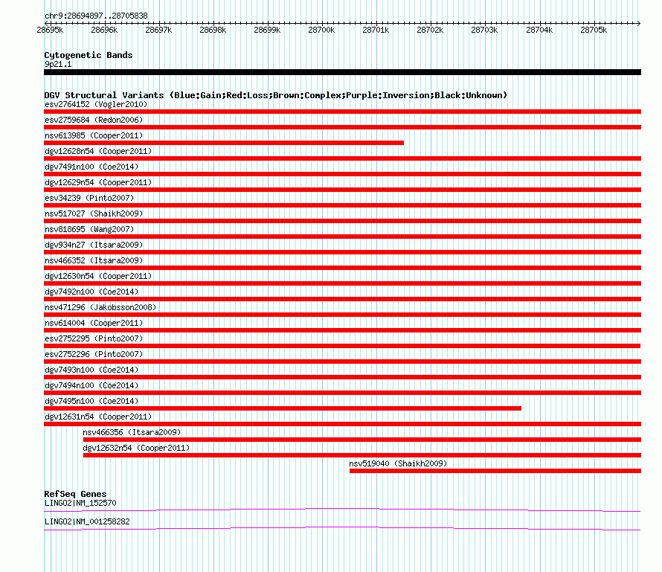The width and height of the screenshot is (662, 572).
Task: Click the 28705k ruler tick label
Action: (594, 30)
